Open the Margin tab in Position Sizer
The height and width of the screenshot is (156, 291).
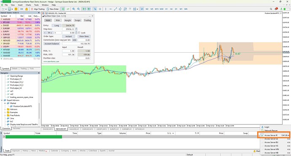pyautogui.click(x=67, y=20)
